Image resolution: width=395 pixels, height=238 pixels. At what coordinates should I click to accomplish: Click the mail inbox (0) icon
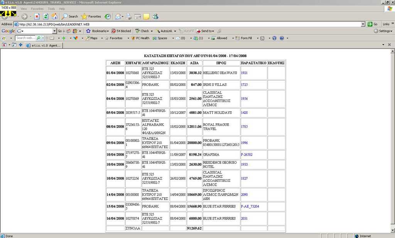pyautogui.click(x=181, y=38)
